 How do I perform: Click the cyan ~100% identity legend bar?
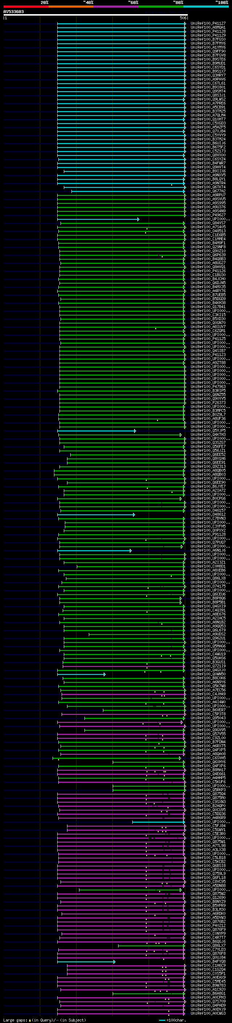click(x=206, y=7)
